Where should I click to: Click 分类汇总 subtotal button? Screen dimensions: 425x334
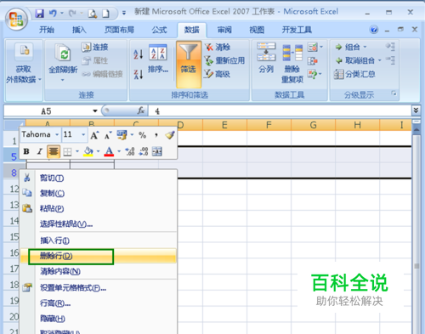(354, 74)
